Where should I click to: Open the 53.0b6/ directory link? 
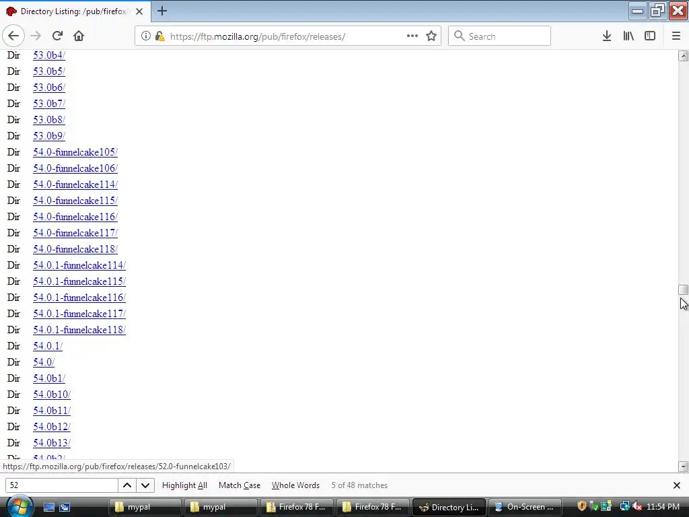coord(49,88)
